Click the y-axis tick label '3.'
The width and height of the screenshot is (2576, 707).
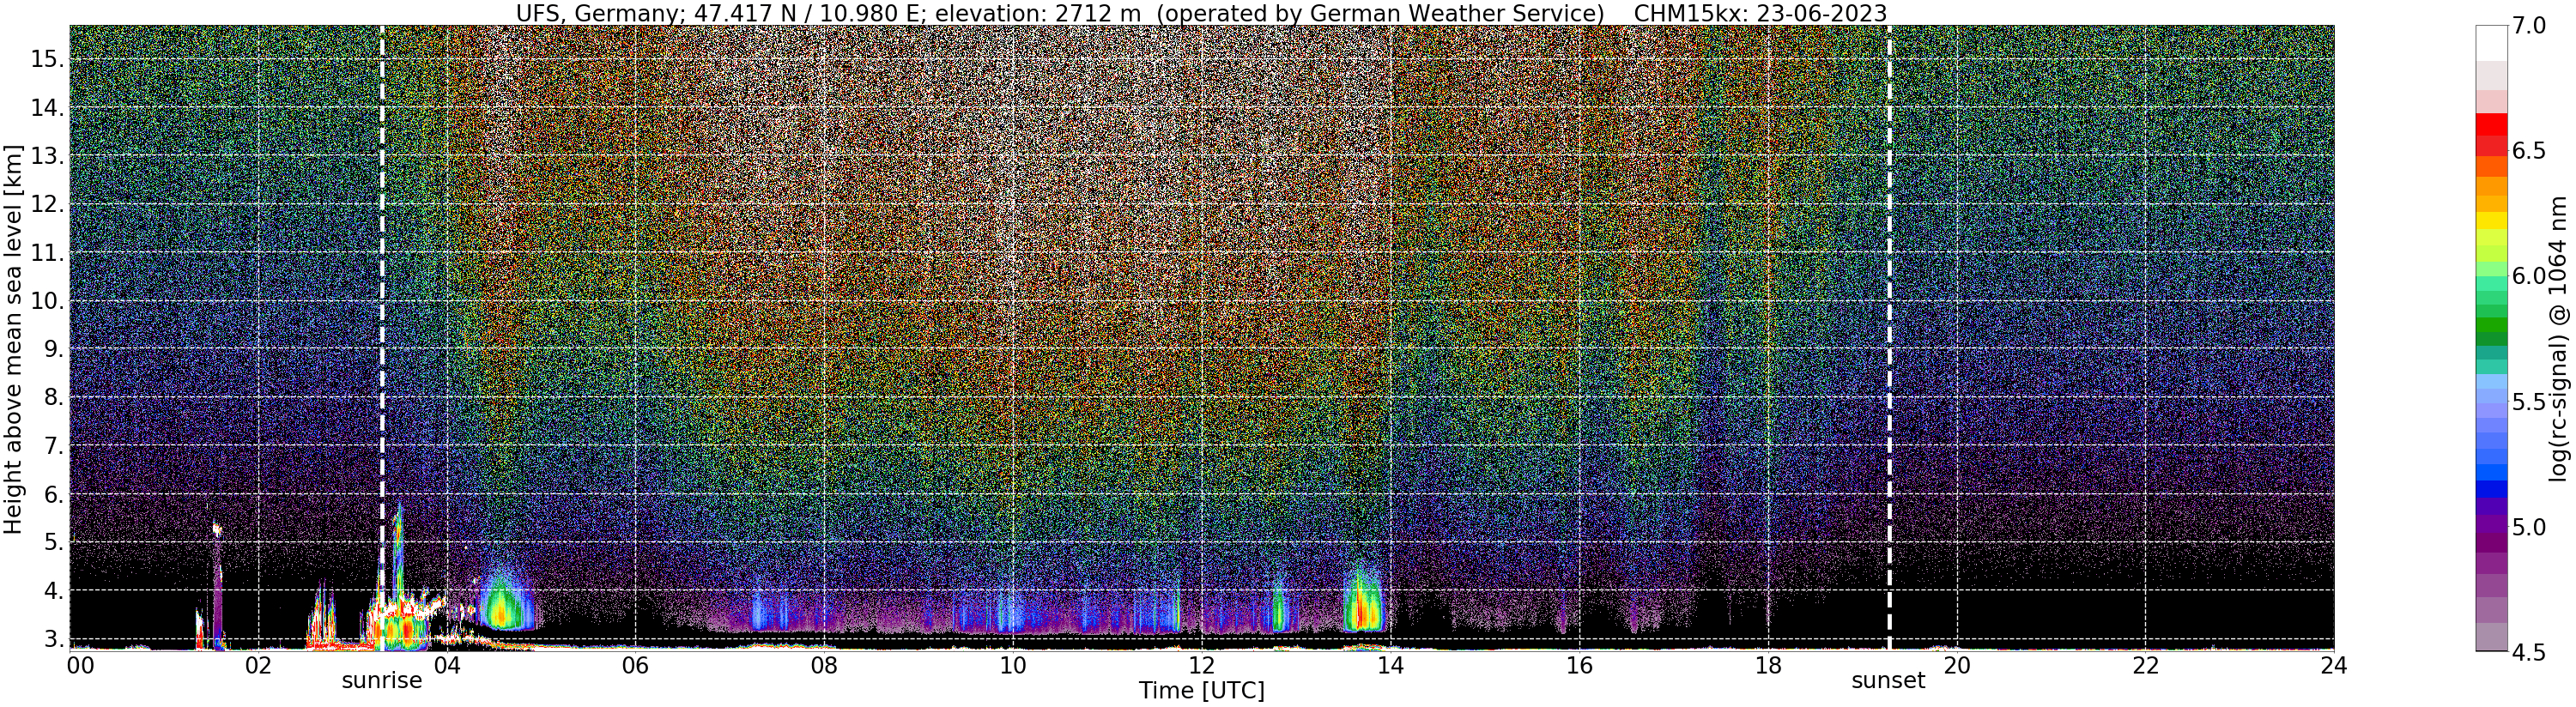pos(54,639)
